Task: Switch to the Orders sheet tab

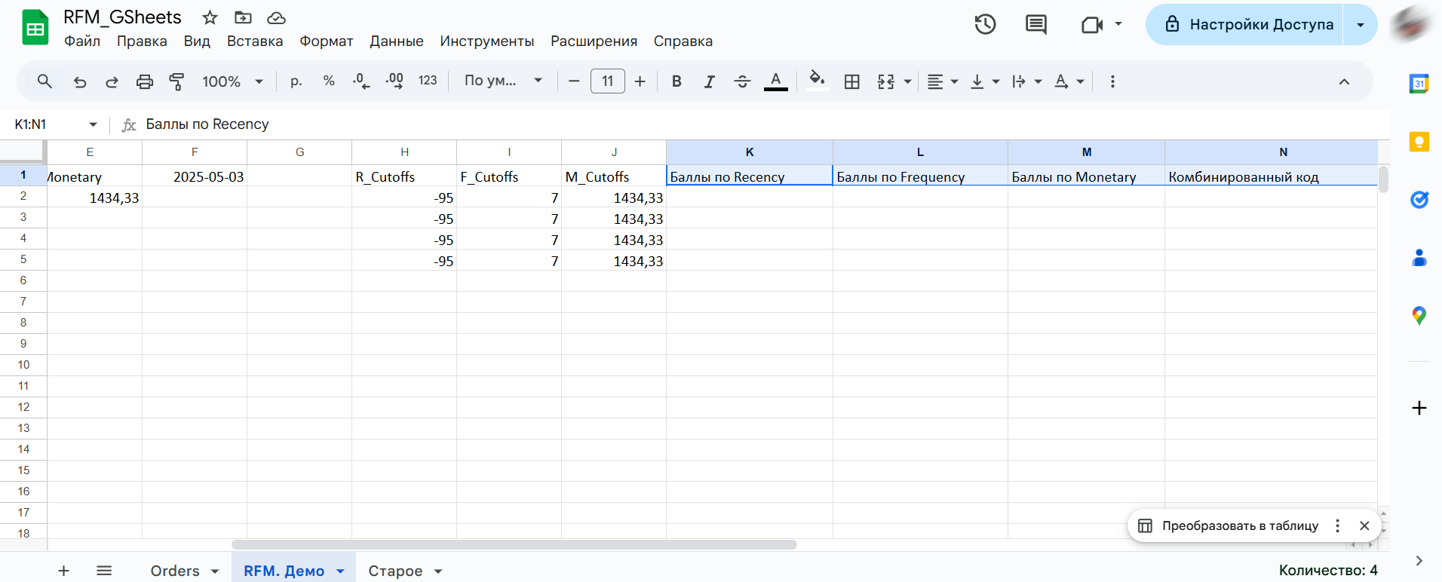Action: click(x=175, y=571)
